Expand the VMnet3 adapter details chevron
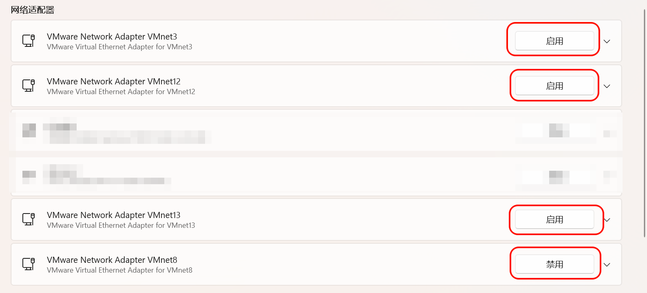Image resolution: width=647 pixels, height=293 pixels. [x=607, y=41]
